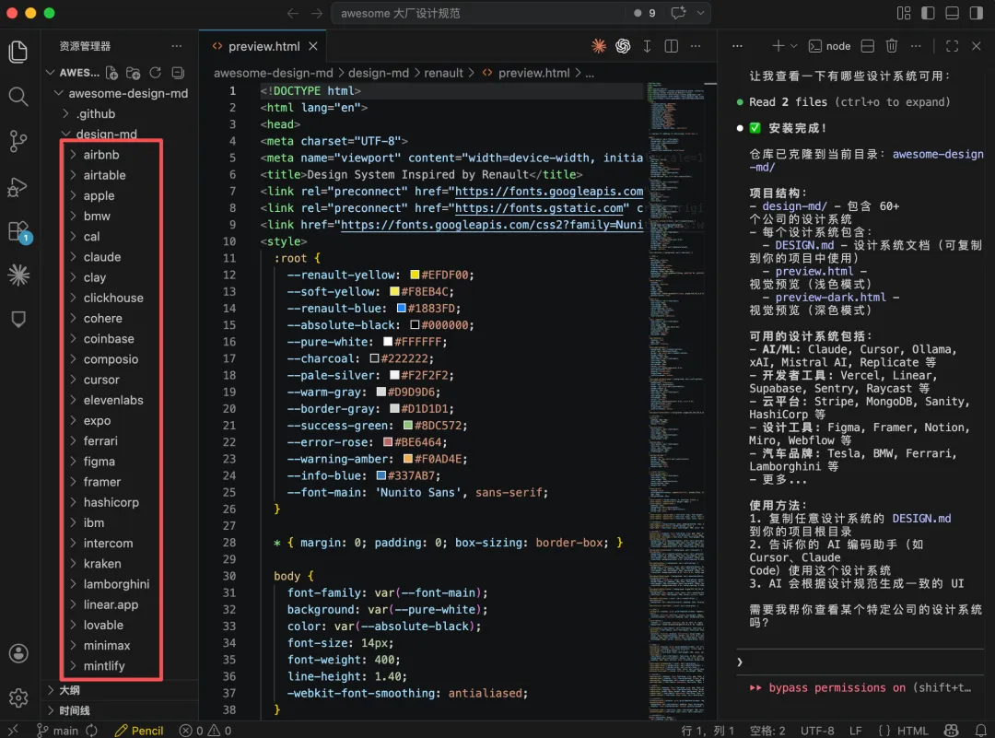Open the Claude starburst icon in activity bar
The image size is (995, 738).
[x=18, y=275]
